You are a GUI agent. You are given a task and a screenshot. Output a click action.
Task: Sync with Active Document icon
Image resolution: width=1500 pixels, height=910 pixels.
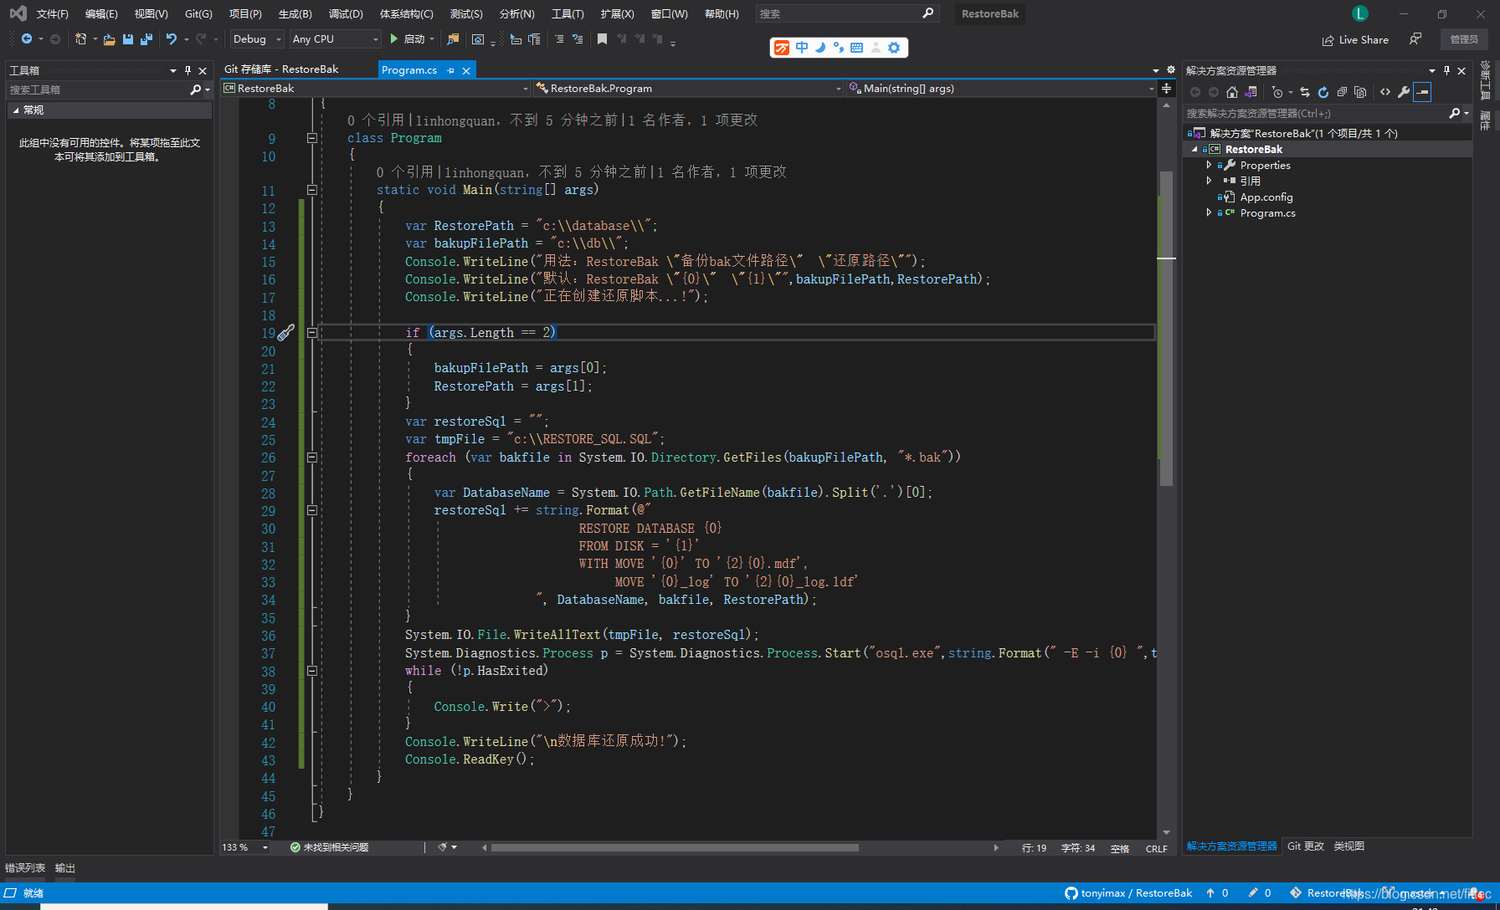(1304, 92)
